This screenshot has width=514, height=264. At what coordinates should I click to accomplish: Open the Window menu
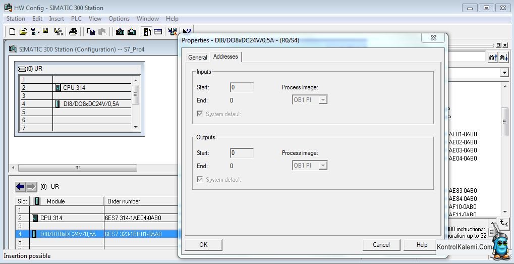click(148, 19)
